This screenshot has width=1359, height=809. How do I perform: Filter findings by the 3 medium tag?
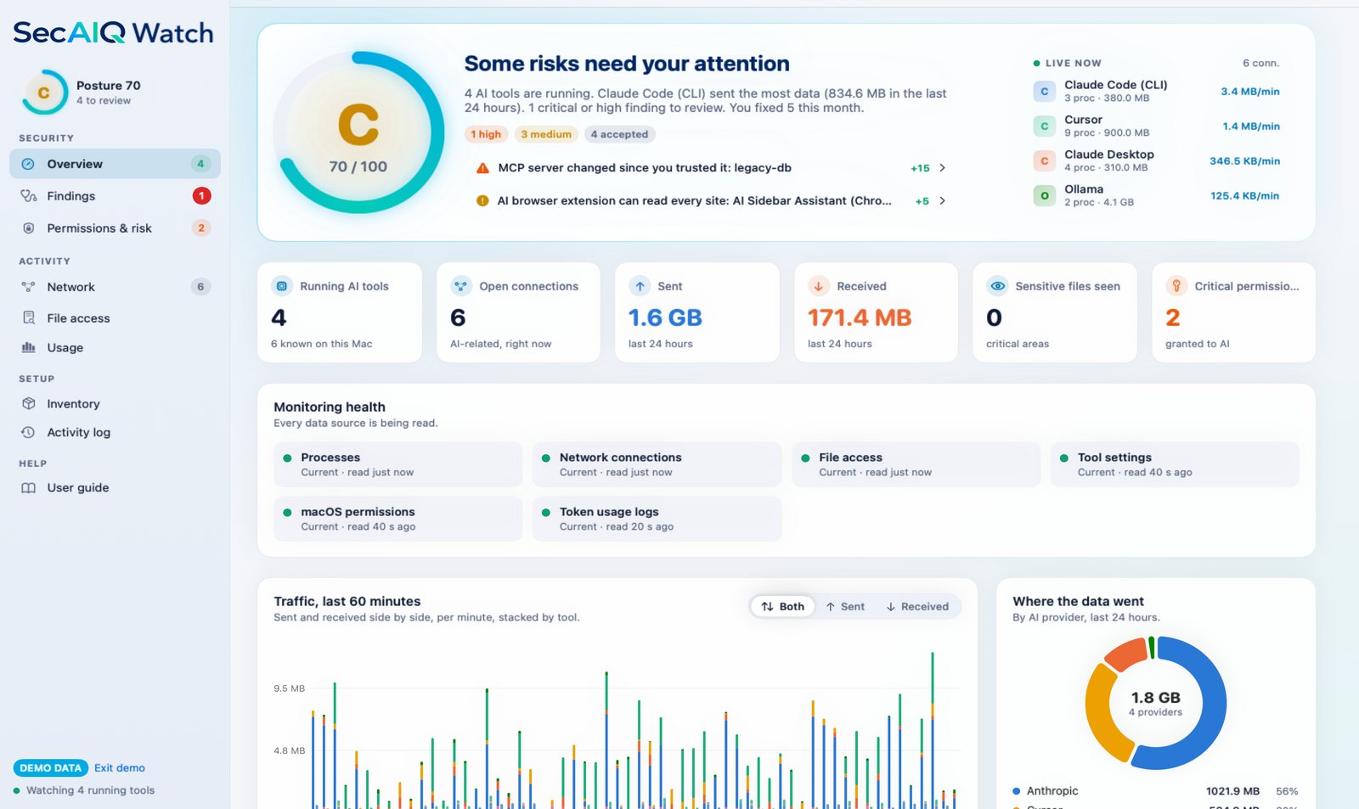point(546,134)
